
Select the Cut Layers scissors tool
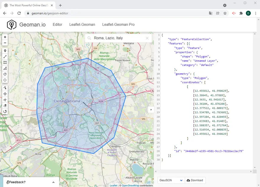5,100
